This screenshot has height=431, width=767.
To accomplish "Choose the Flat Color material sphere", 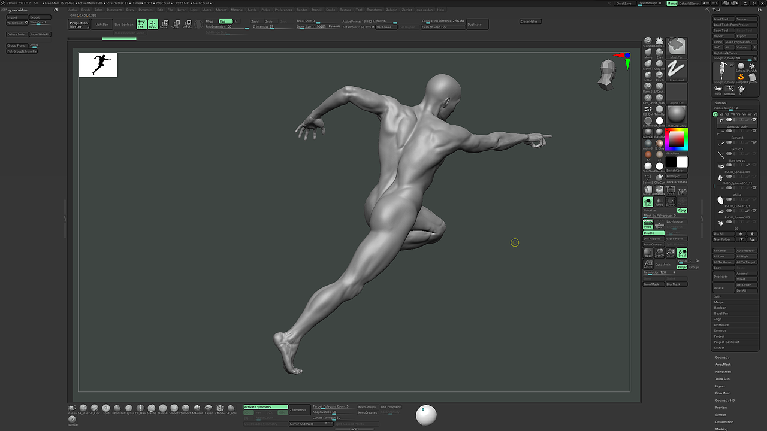I will coord(659,166).
